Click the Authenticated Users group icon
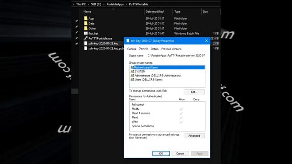The height and width of the screenshot is (164, 292). click(132, 67)
